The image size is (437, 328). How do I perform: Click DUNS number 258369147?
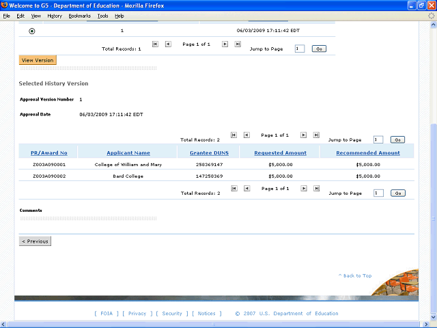(210, 165)
